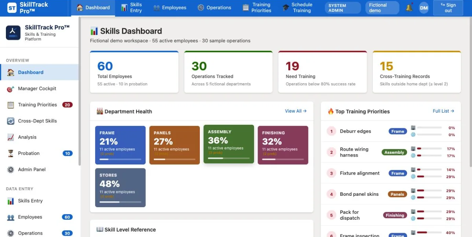Click the book icon beside Skill Level Reference
This screenshot has width=472, height=237.
[100, 230]
